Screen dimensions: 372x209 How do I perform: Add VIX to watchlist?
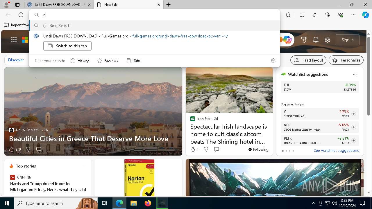(354, 127)
